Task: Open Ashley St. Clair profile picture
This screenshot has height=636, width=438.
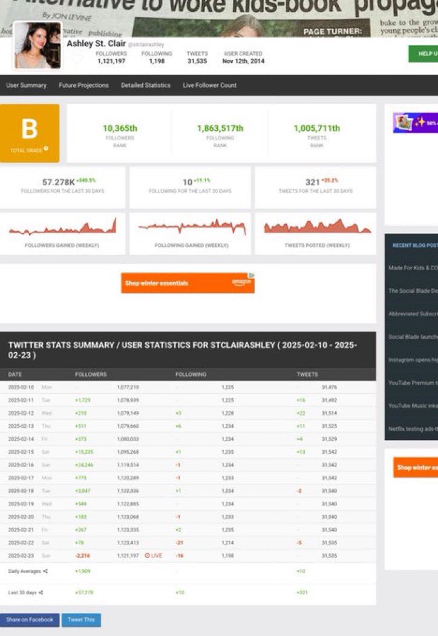Action: tap(38, 45)
